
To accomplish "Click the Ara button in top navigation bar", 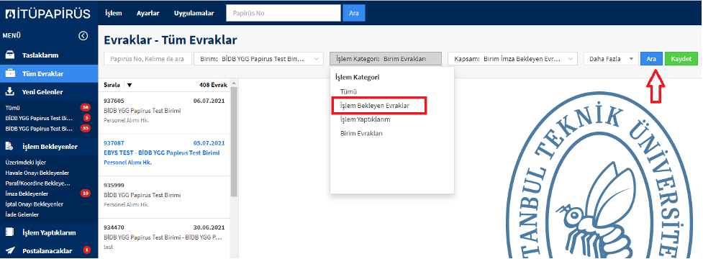I will (x=354, y=13).
